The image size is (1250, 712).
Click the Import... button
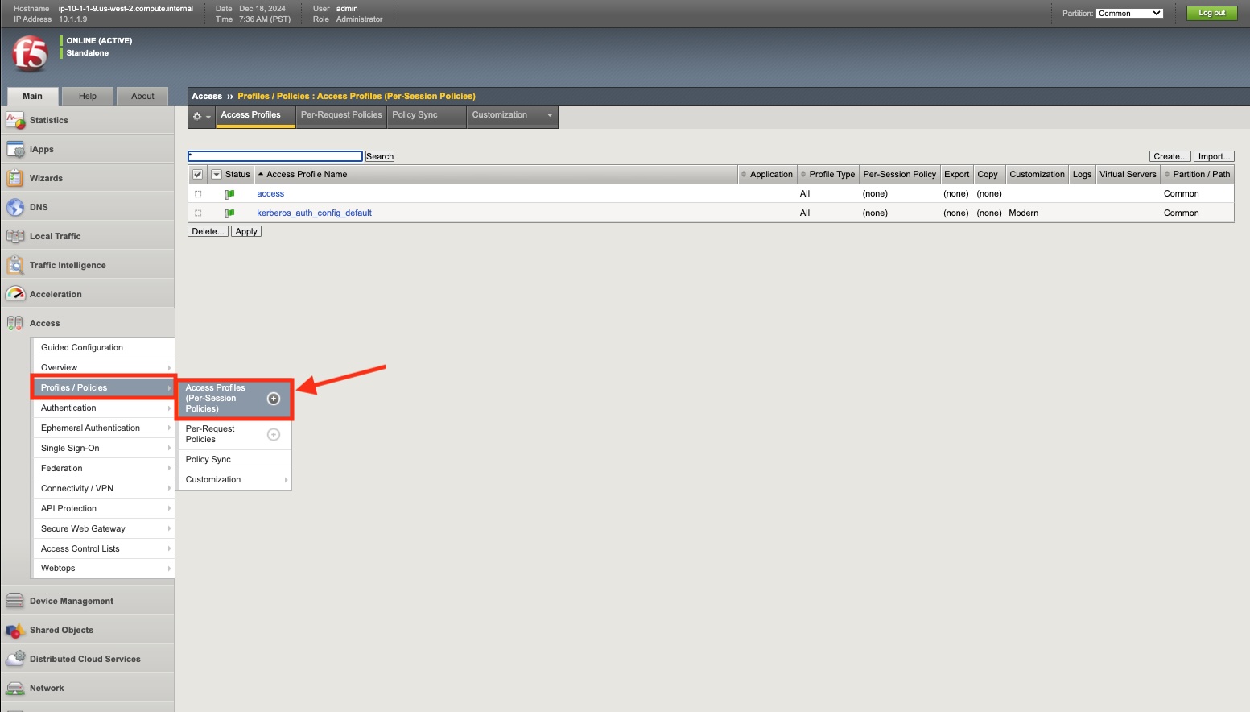click(x=1214, y=157)
